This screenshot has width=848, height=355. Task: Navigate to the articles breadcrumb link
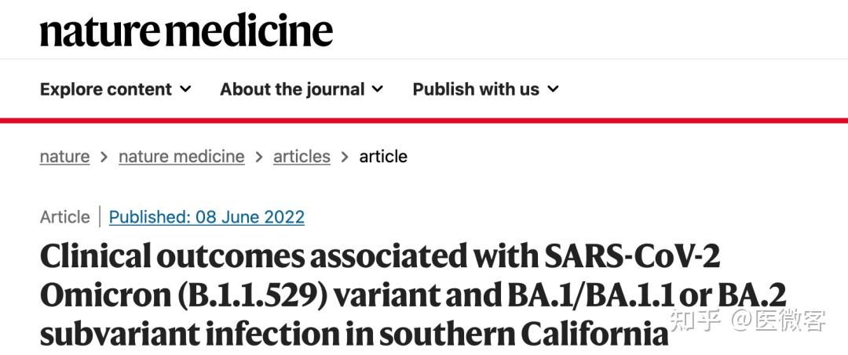(302, 157)
